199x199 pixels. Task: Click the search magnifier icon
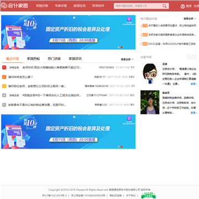point(165,6)
